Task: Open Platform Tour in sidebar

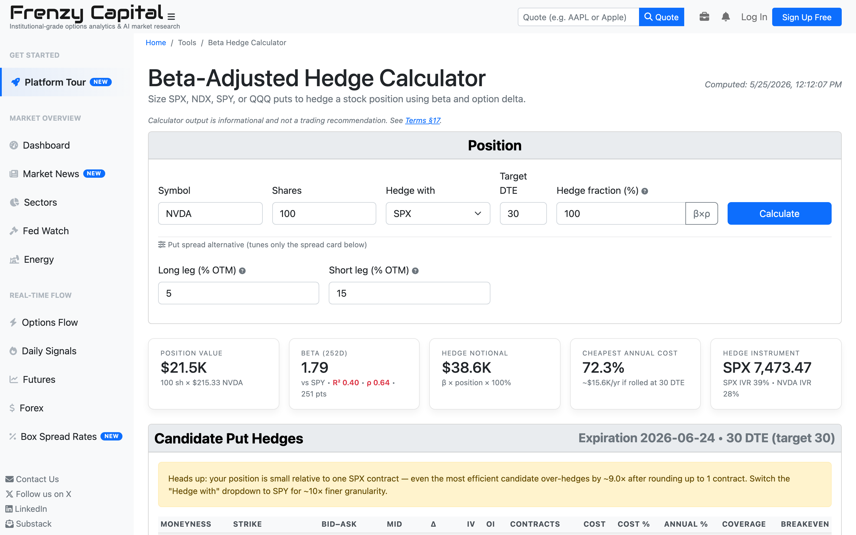Action: 67,82
